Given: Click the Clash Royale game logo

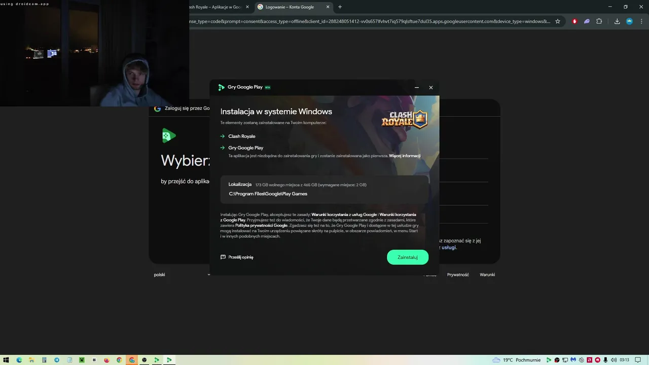Looking at the screenshot, I should (405, 120).
